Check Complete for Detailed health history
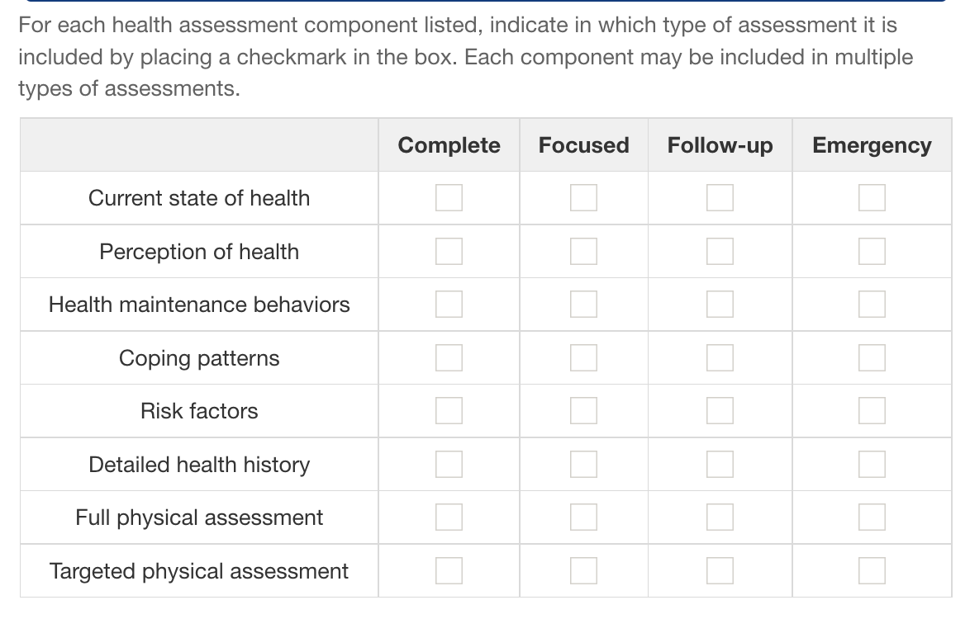The width and height of the screenshot is (970, 619). 449,464
